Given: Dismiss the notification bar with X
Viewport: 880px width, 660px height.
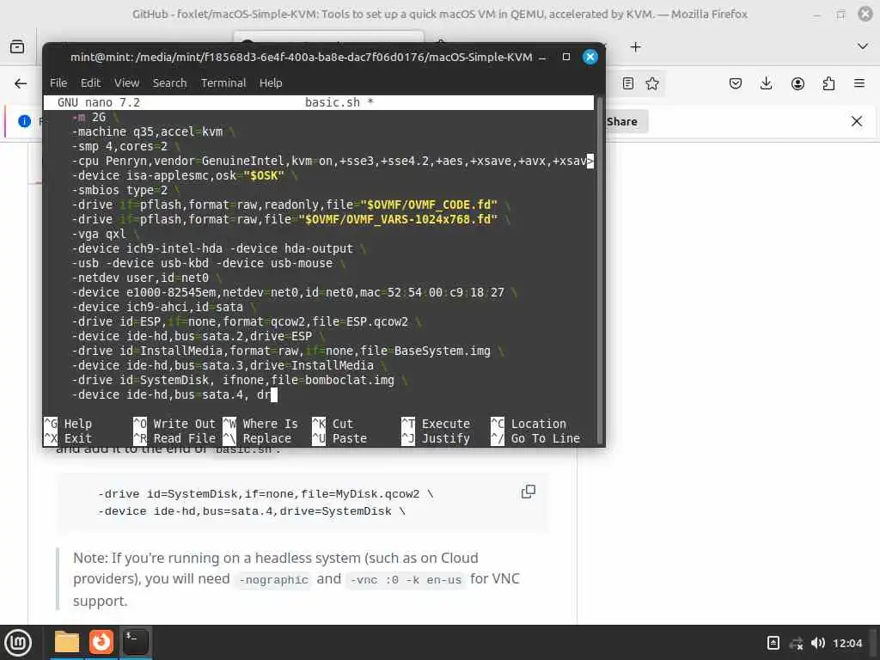Looking at the screenshot, I should coord(857,121).
